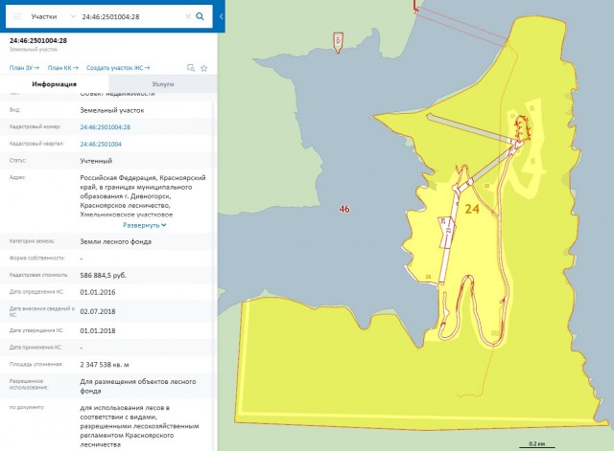614x451 pixels.
Task: Select Для размещения объектов лесного фонда text
Action: tap(138, 386)
